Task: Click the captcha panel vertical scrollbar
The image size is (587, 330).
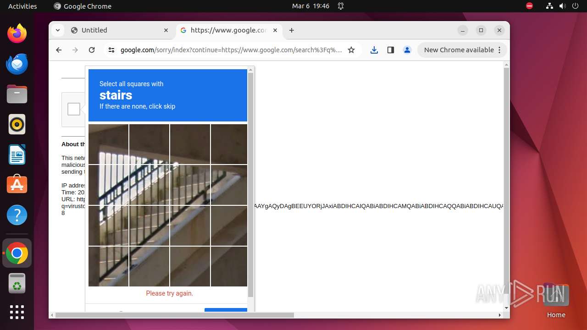Action: pos(250,185)
